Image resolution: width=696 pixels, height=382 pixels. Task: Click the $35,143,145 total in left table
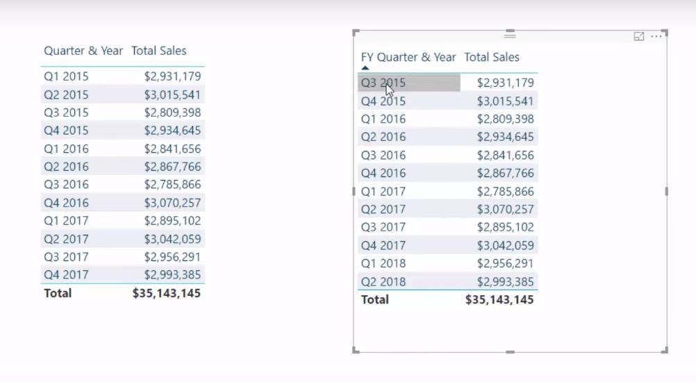[x=167, y=293]
